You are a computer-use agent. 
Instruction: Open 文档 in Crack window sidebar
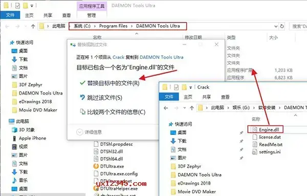coord(179,149)
